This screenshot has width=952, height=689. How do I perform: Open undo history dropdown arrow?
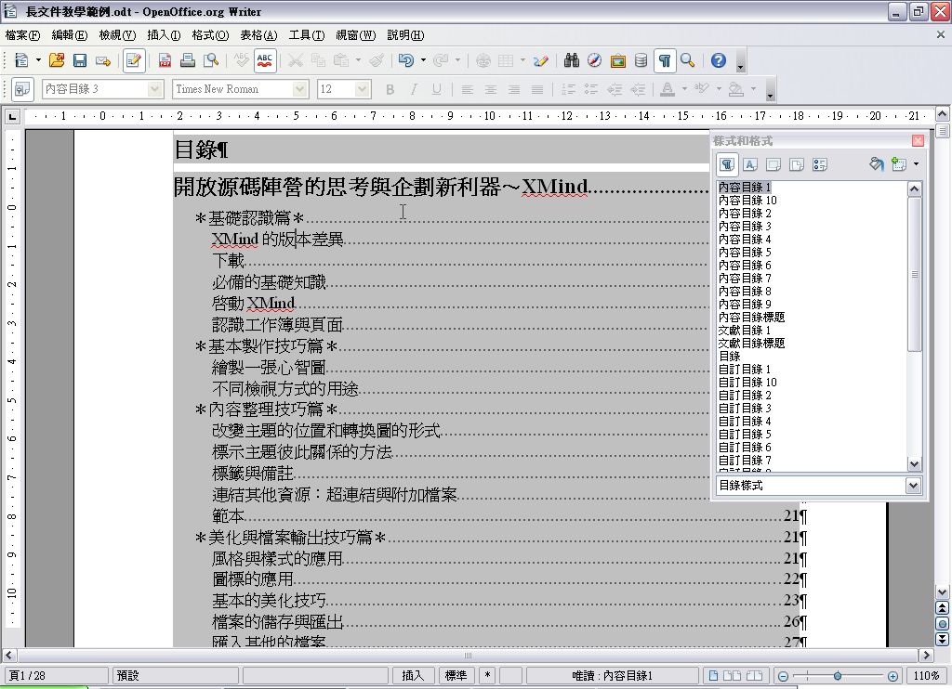423,60
